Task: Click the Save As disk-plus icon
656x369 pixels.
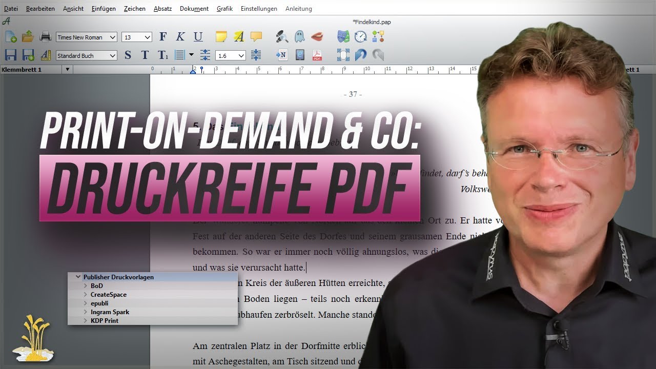Action: pos(28,55)
